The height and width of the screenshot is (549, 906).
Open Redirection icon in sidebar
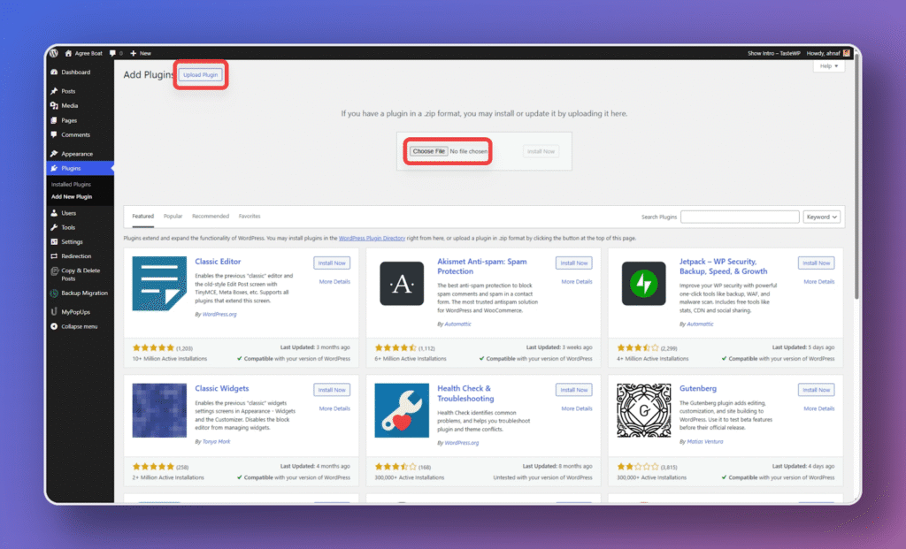point(54,255)
